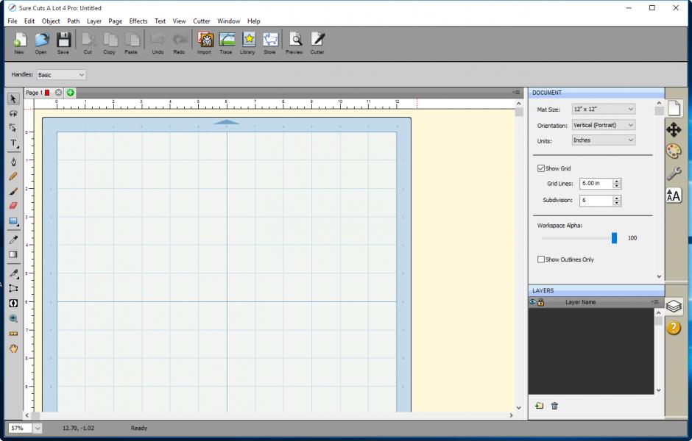Select the Eraser tool

(13, 206)
